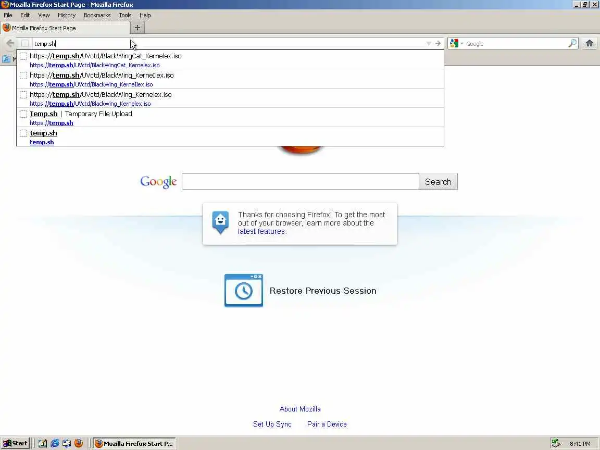Open the Google search engine selector
The height and width of the screenshot is (450, 600).
pos(456,43)
